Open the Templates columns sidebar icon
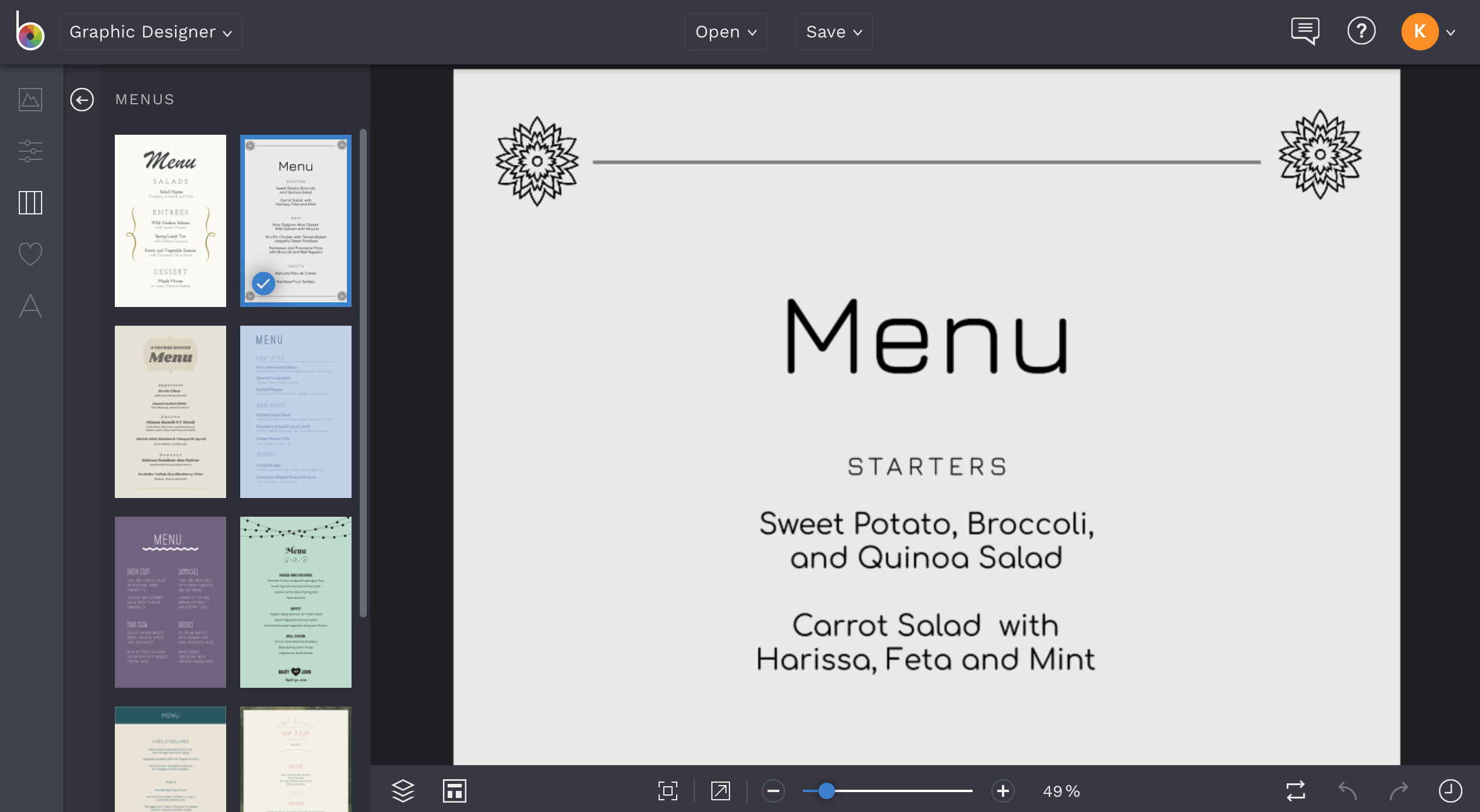The image size is (1480, 812). pyautogui.click(x=30, y=203)
